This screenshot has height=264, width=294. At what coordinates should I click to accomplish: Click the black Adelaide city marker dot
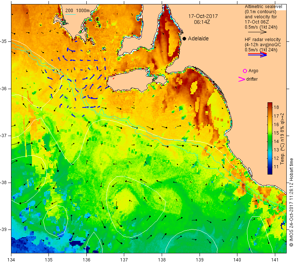pyautogui.click(x=184, y=38)
